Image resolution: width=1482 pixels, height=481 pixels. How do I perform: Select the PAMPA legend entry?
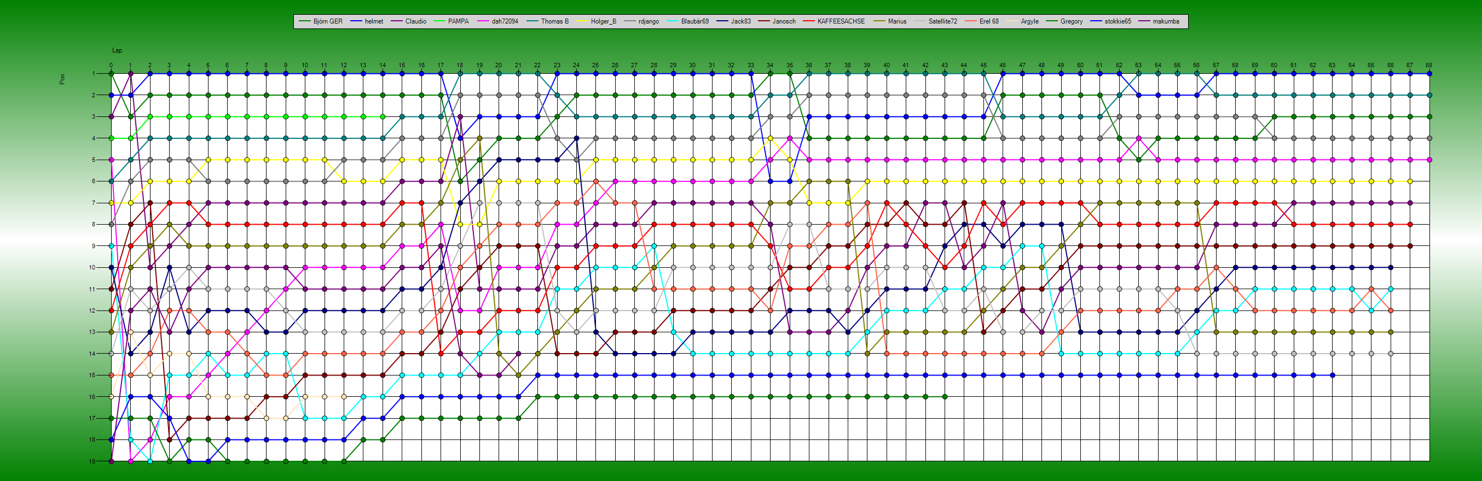[458, 21]
